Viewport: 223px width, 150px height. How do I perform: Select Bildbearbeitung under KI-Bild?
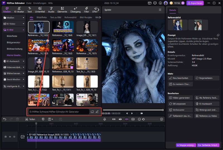click(14, 49)
